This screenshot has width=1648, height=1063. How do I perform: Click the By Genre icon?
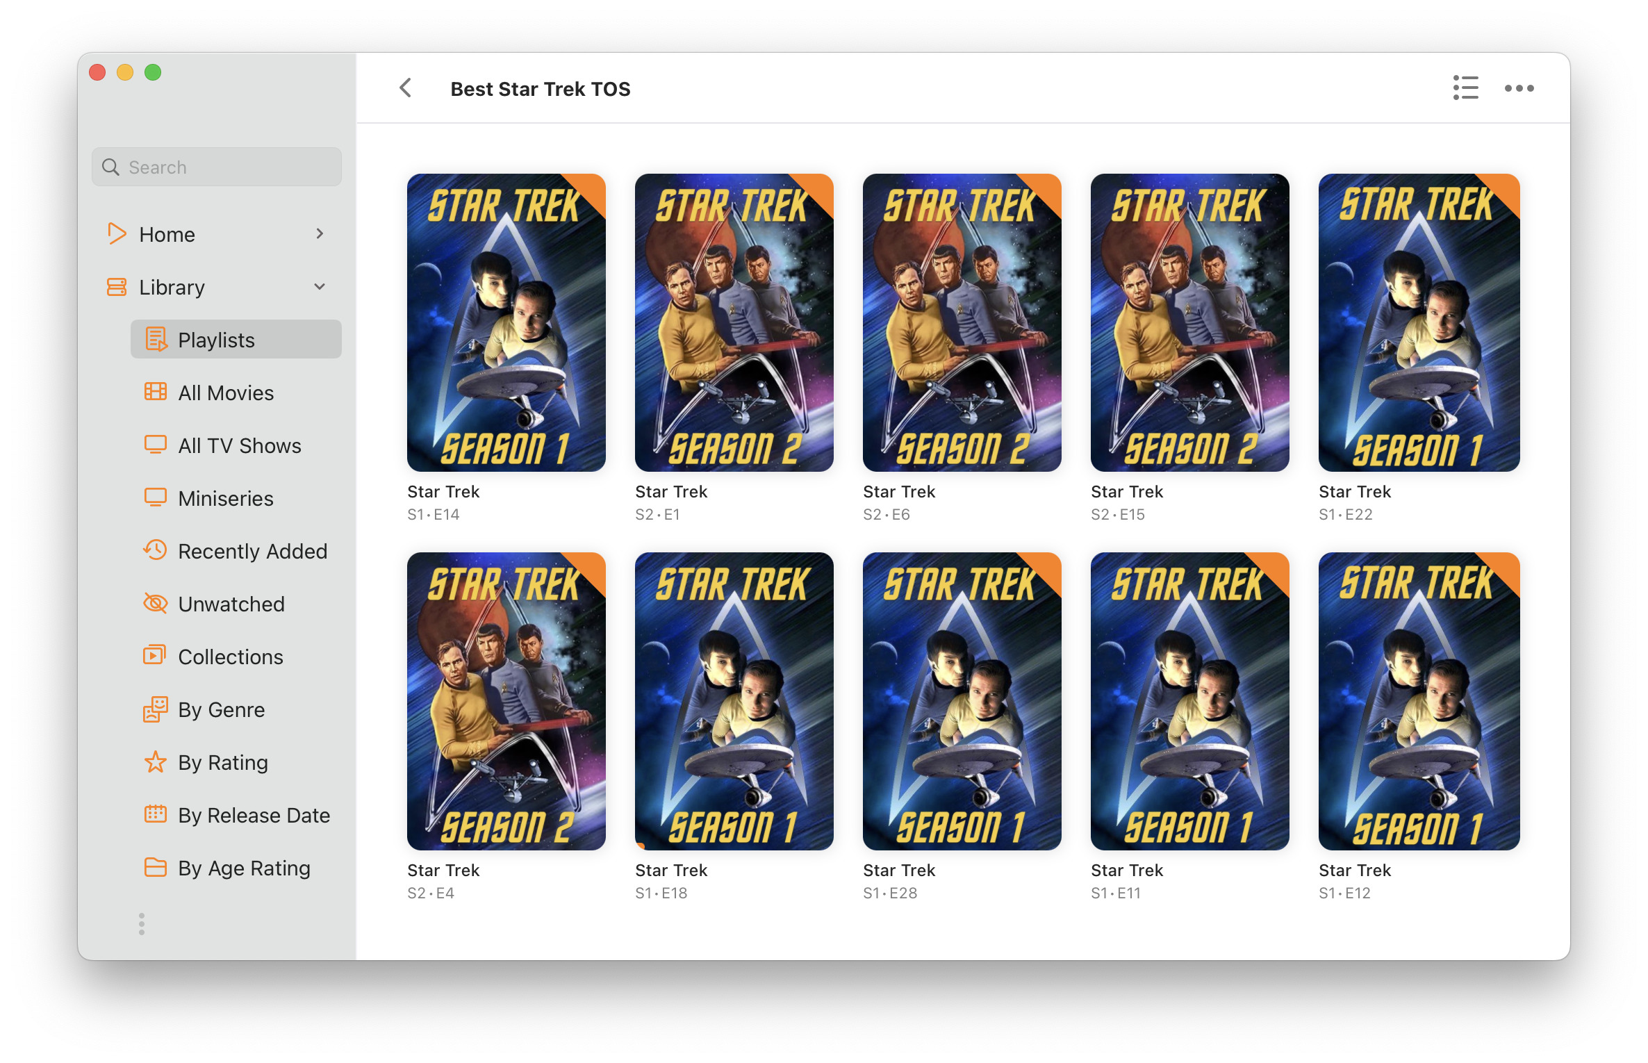[156, 709]
